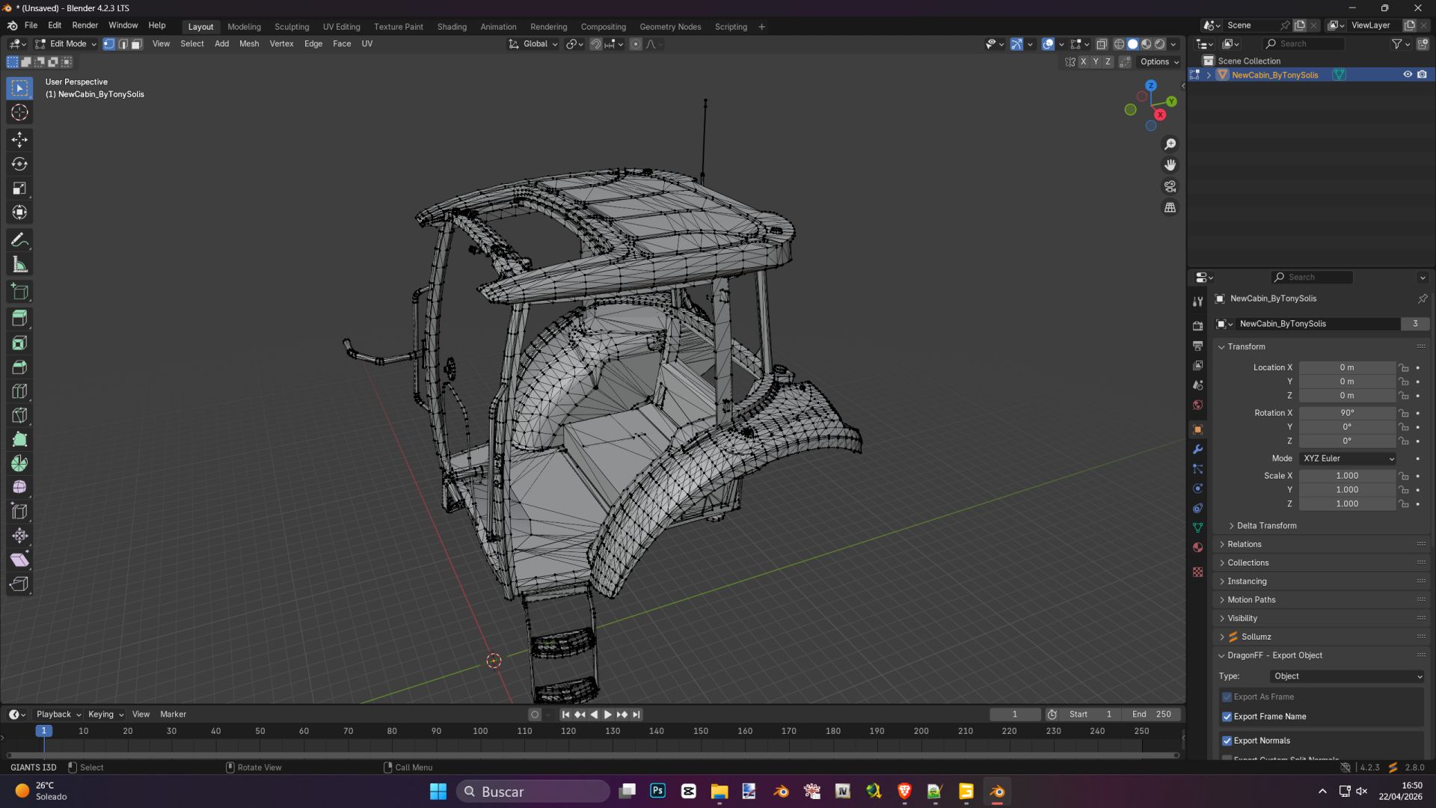The image size is (1436, 808).
Task: Open the Edit Mode dropdown
Action: (x=67, y=44)
